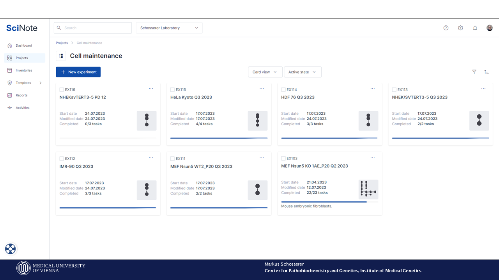Open three-dot menu on EX103 card
The width and height of the screenshot is (499, 280).
tap(372, 157)
